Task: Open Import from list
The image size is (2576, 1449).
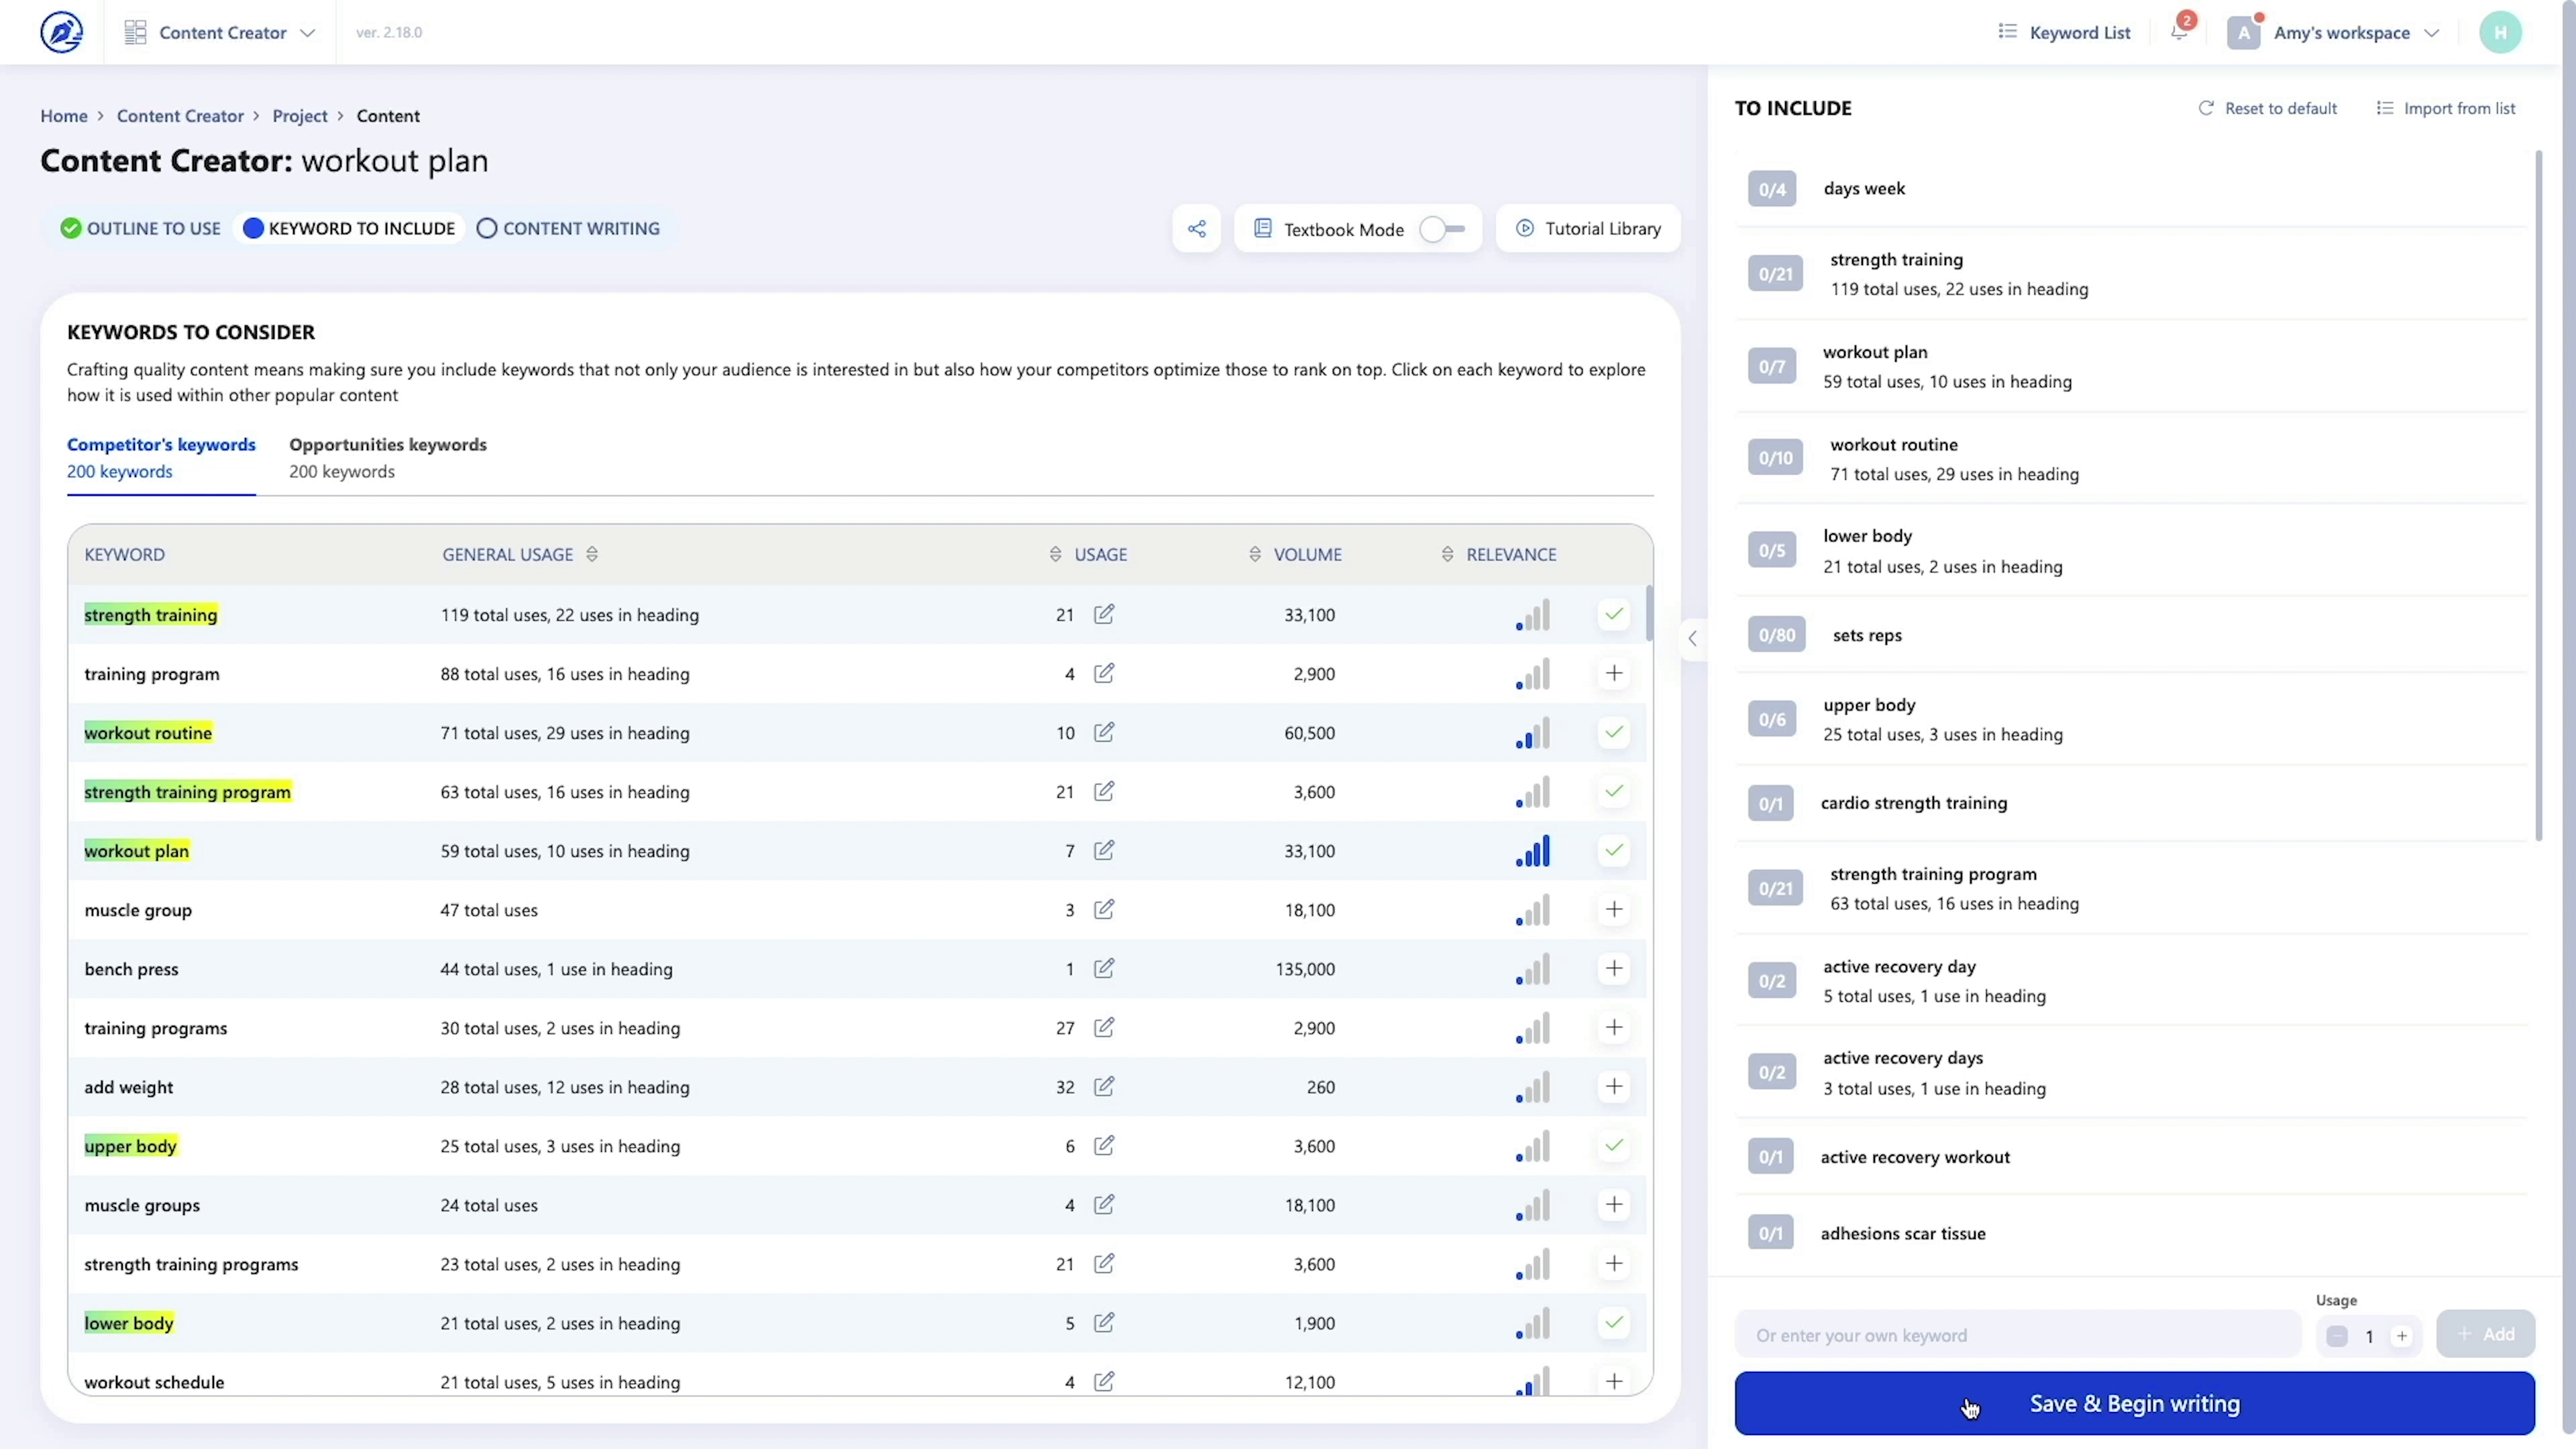Action: [2447, 108]
